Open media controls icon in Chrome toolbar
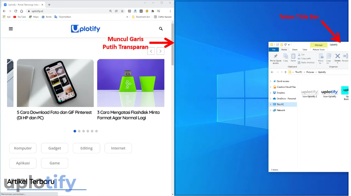 click(158, 11)
